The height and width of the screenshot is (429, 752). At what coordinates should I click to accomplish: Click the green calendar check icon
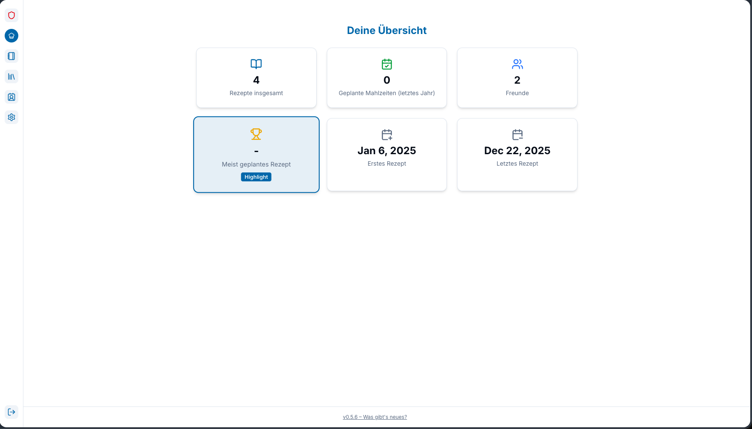(387, 64)
